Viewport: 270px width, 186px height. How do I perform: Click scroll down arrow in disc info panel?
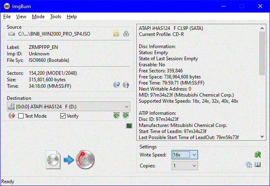coord(262,137)
